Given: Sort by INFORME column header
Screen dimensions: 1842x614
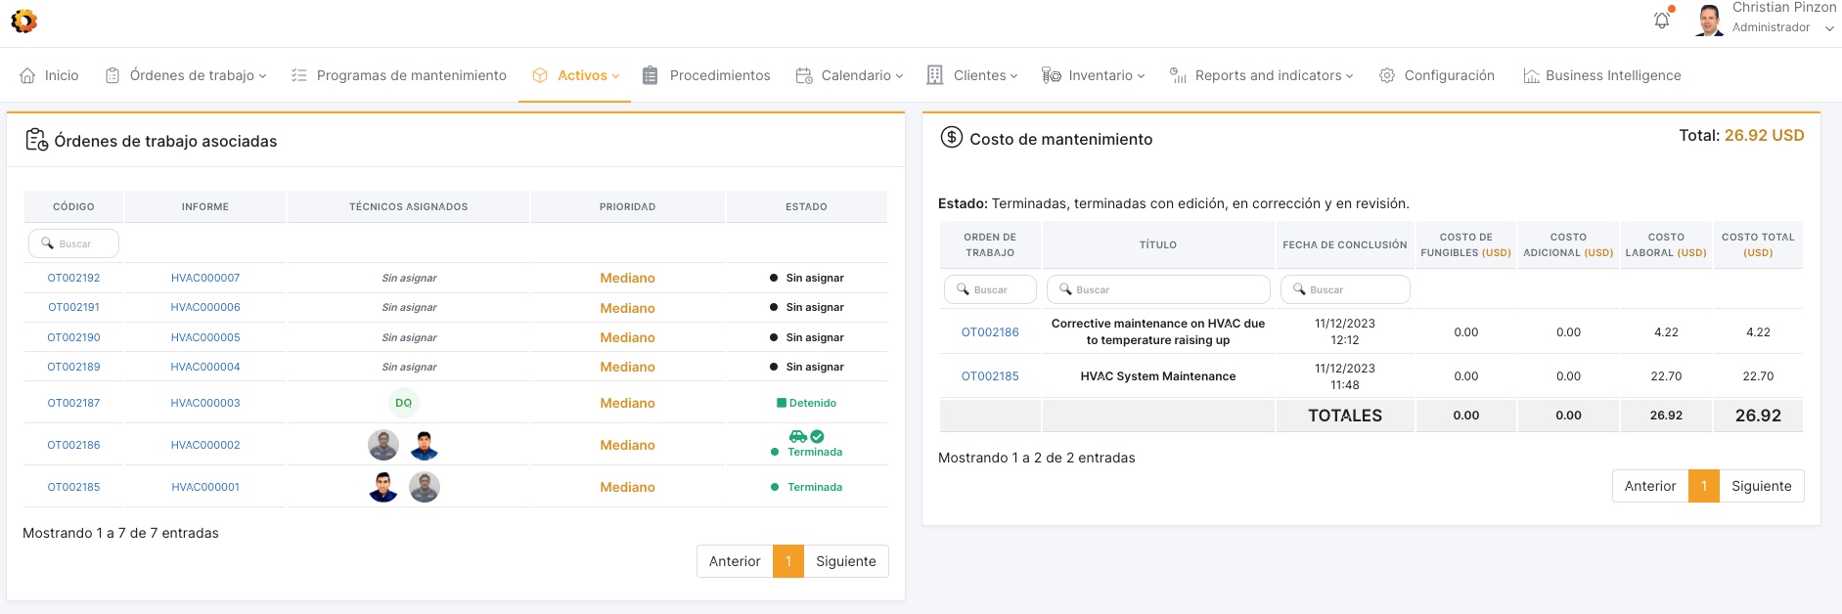Looking at the screenshot, I should pos(205,206).
